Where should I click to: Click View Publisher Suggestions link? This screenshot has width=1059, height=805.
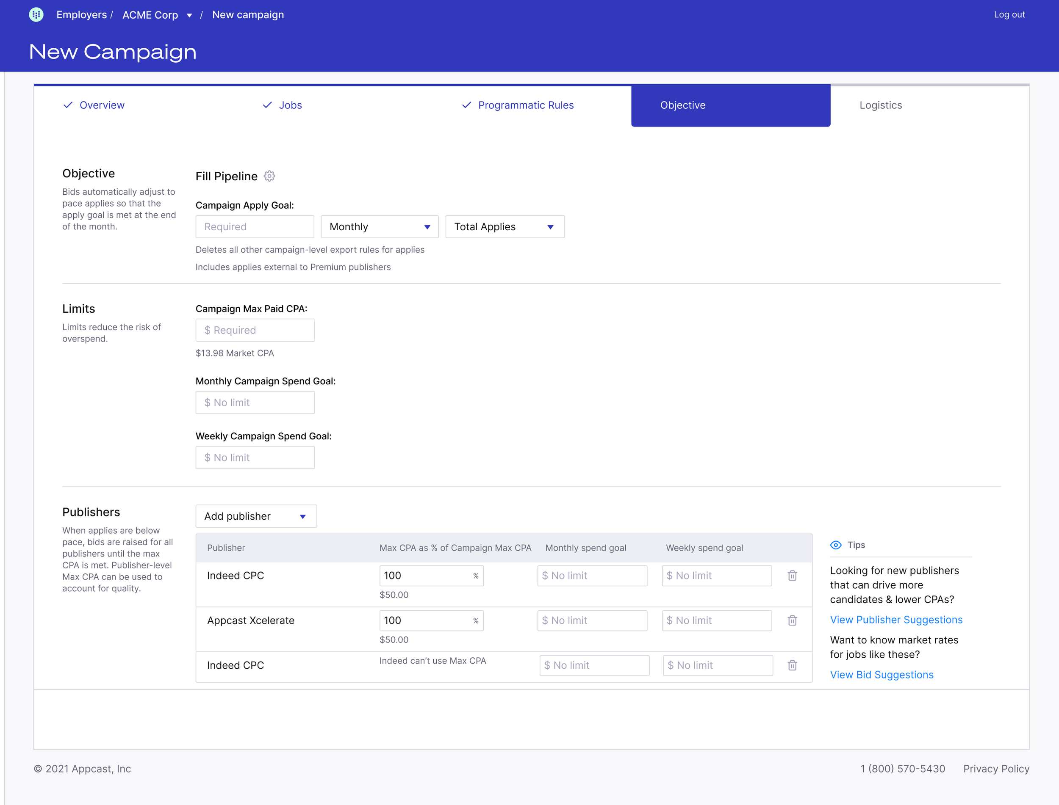tap(896, 620)
